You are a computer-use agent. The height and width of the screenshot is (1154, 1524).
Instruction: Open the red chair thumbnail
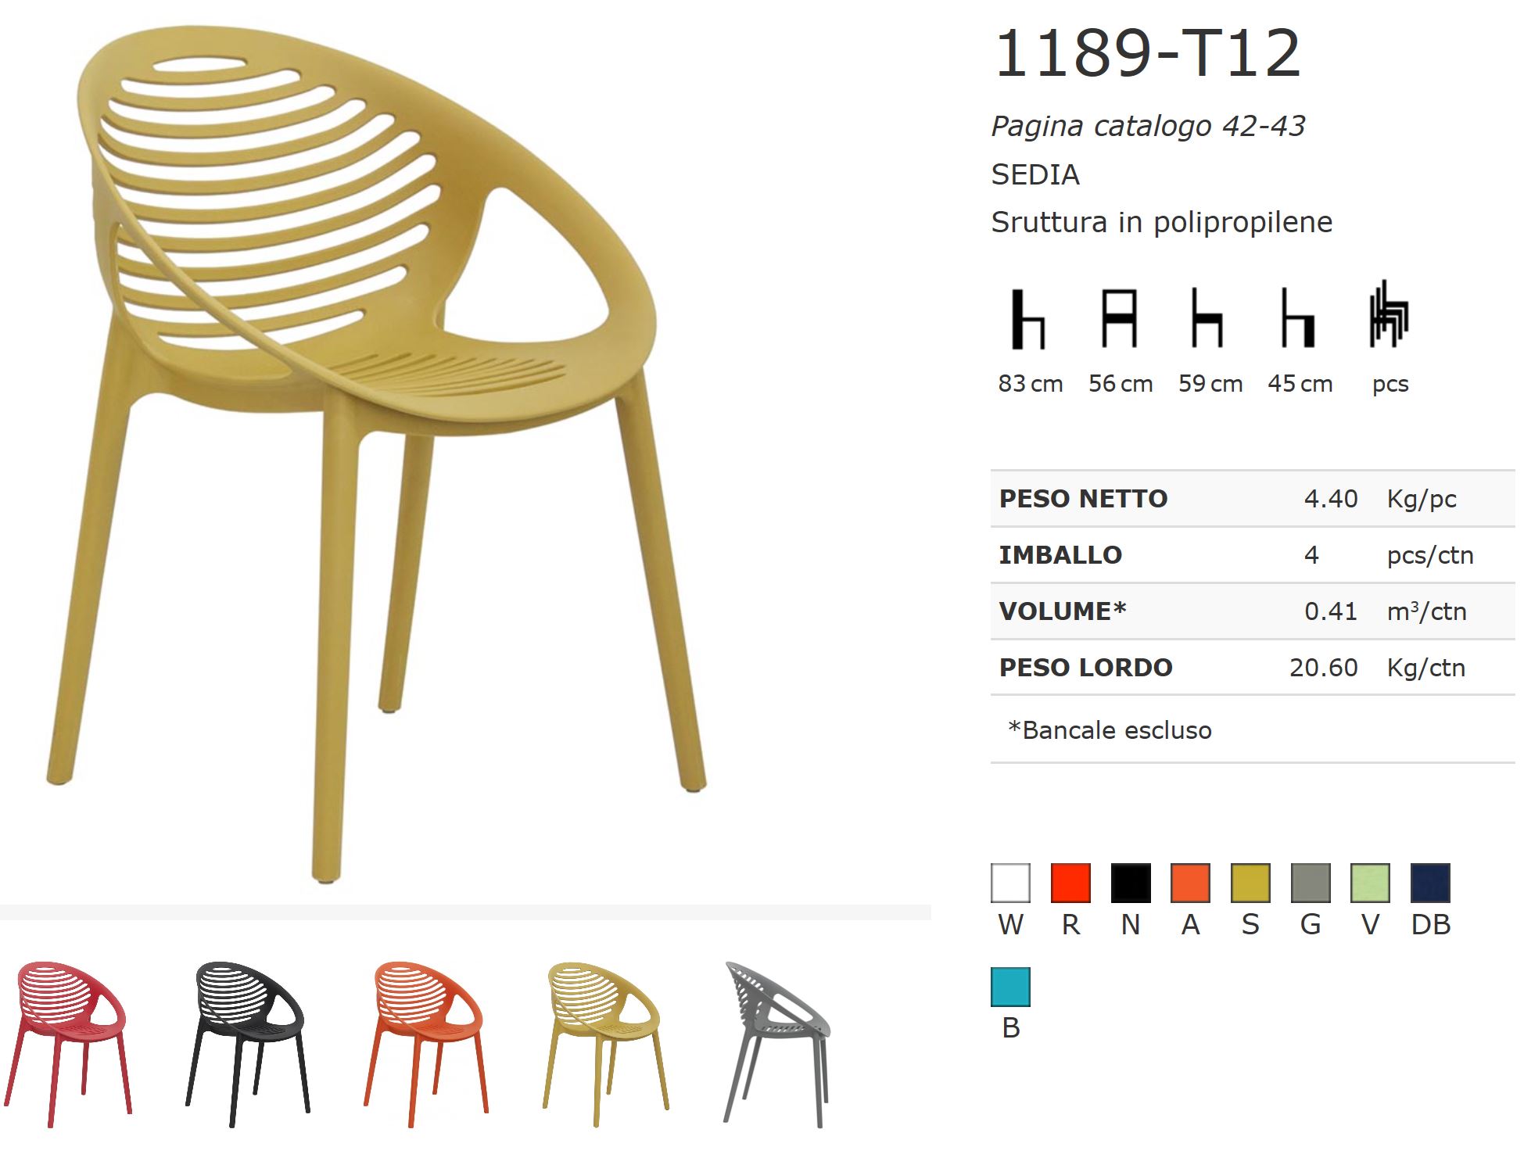(68, 1044)
